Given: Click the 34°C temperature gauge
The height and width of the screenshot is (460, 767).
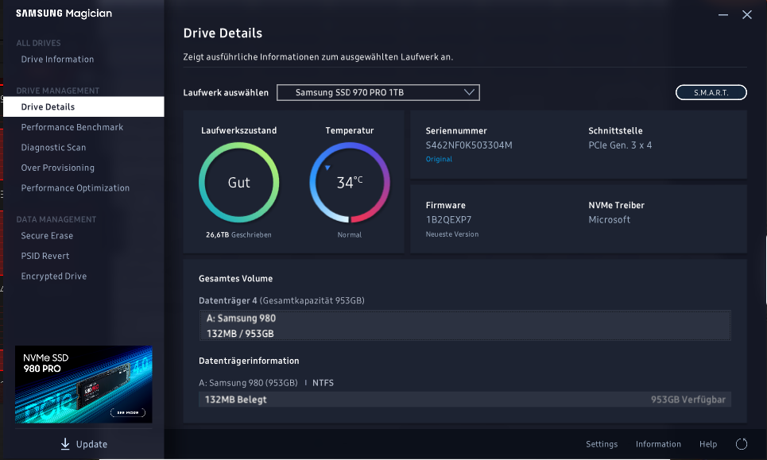Looking at the screenshot, I should click(350, 183).
